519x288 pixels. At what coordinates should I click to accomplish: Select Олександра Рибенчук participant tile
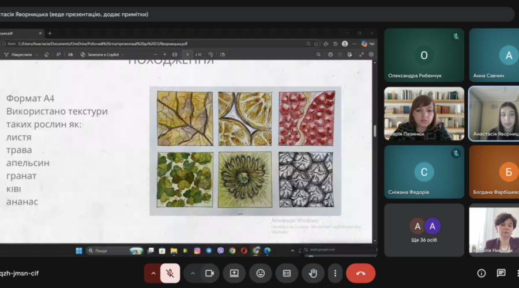[x=424, y=55]
